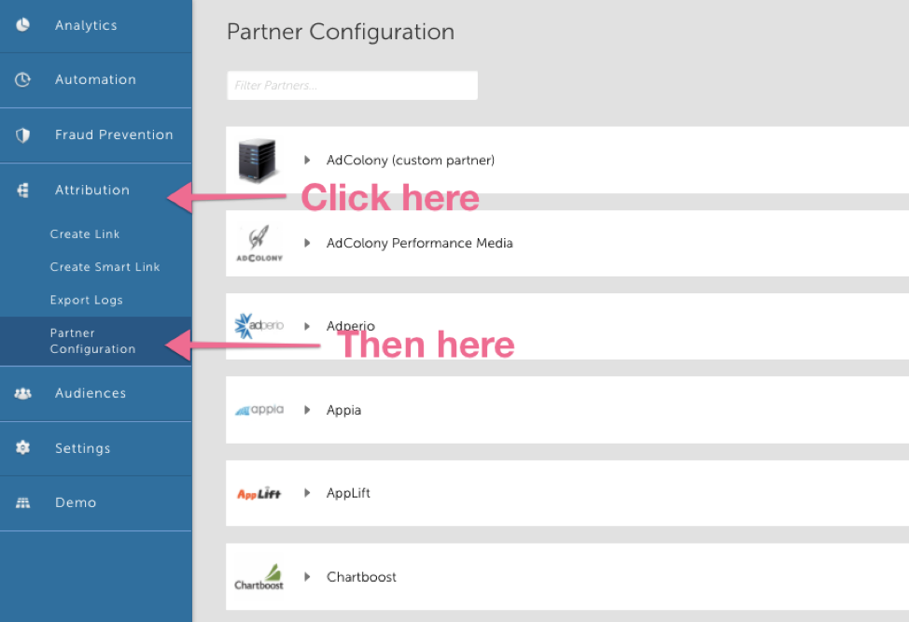This screenshot has height=622, width=909.
Task: Open Create Smart Link in sidebar
Action: 105,267
